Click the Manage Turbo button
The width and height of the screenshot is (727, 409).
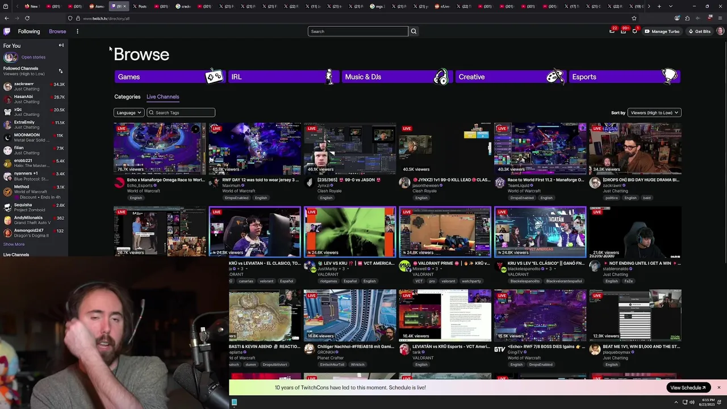coord(662,31)
